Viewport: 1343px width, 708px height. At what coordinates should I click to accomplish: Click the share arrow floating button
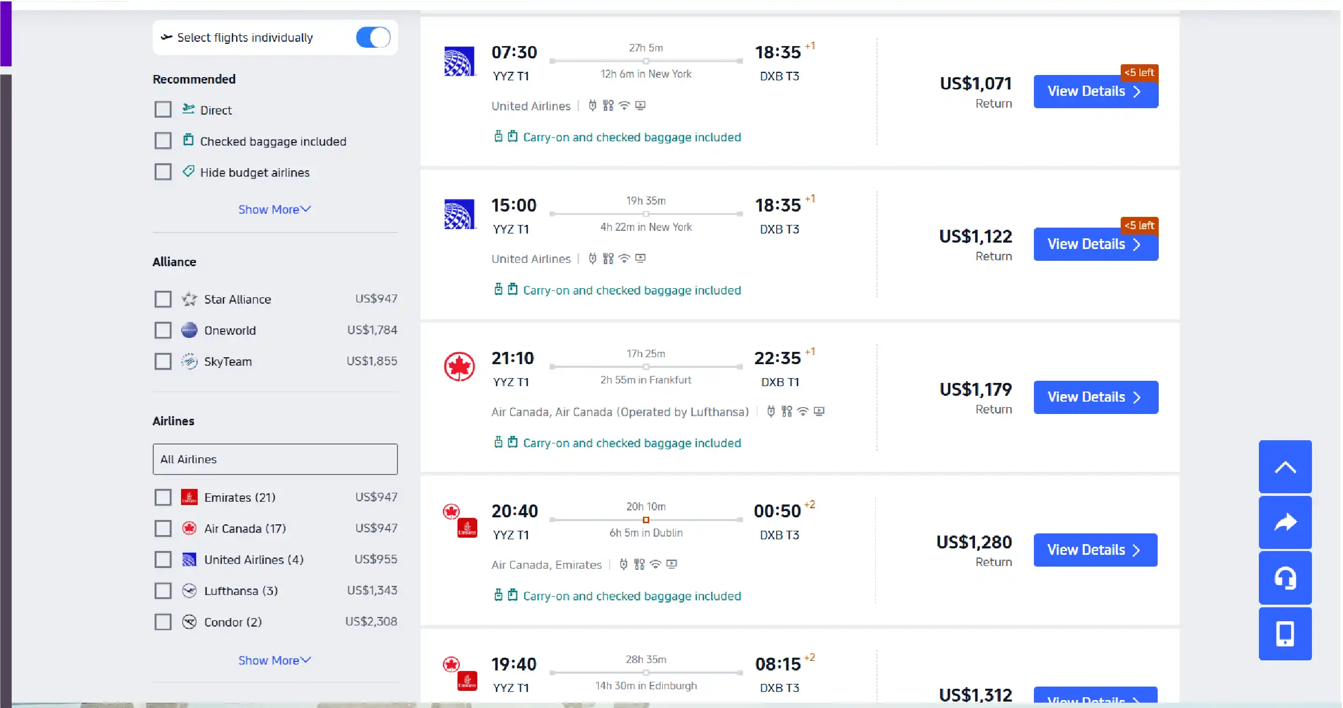pos(1284,522)
